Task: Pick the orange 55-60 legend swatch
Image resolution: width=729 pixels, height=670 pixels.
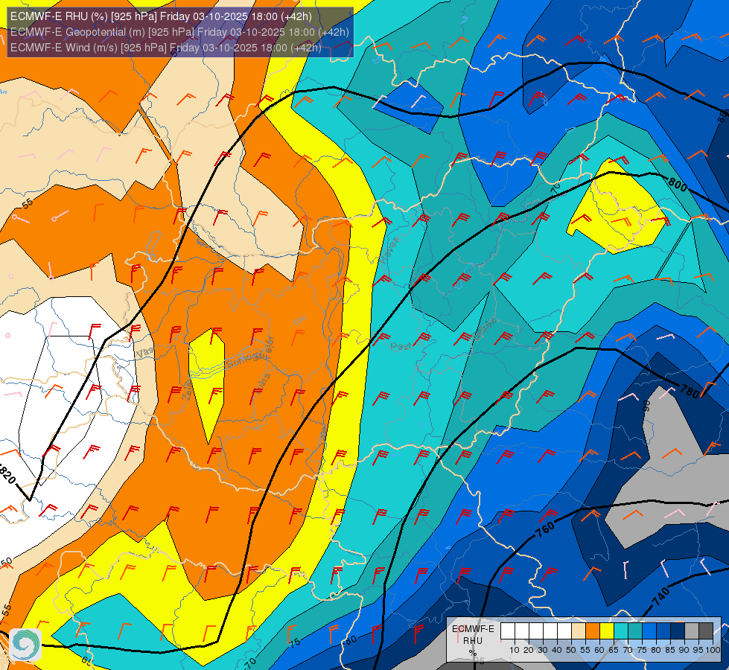Action: [592, 631]
